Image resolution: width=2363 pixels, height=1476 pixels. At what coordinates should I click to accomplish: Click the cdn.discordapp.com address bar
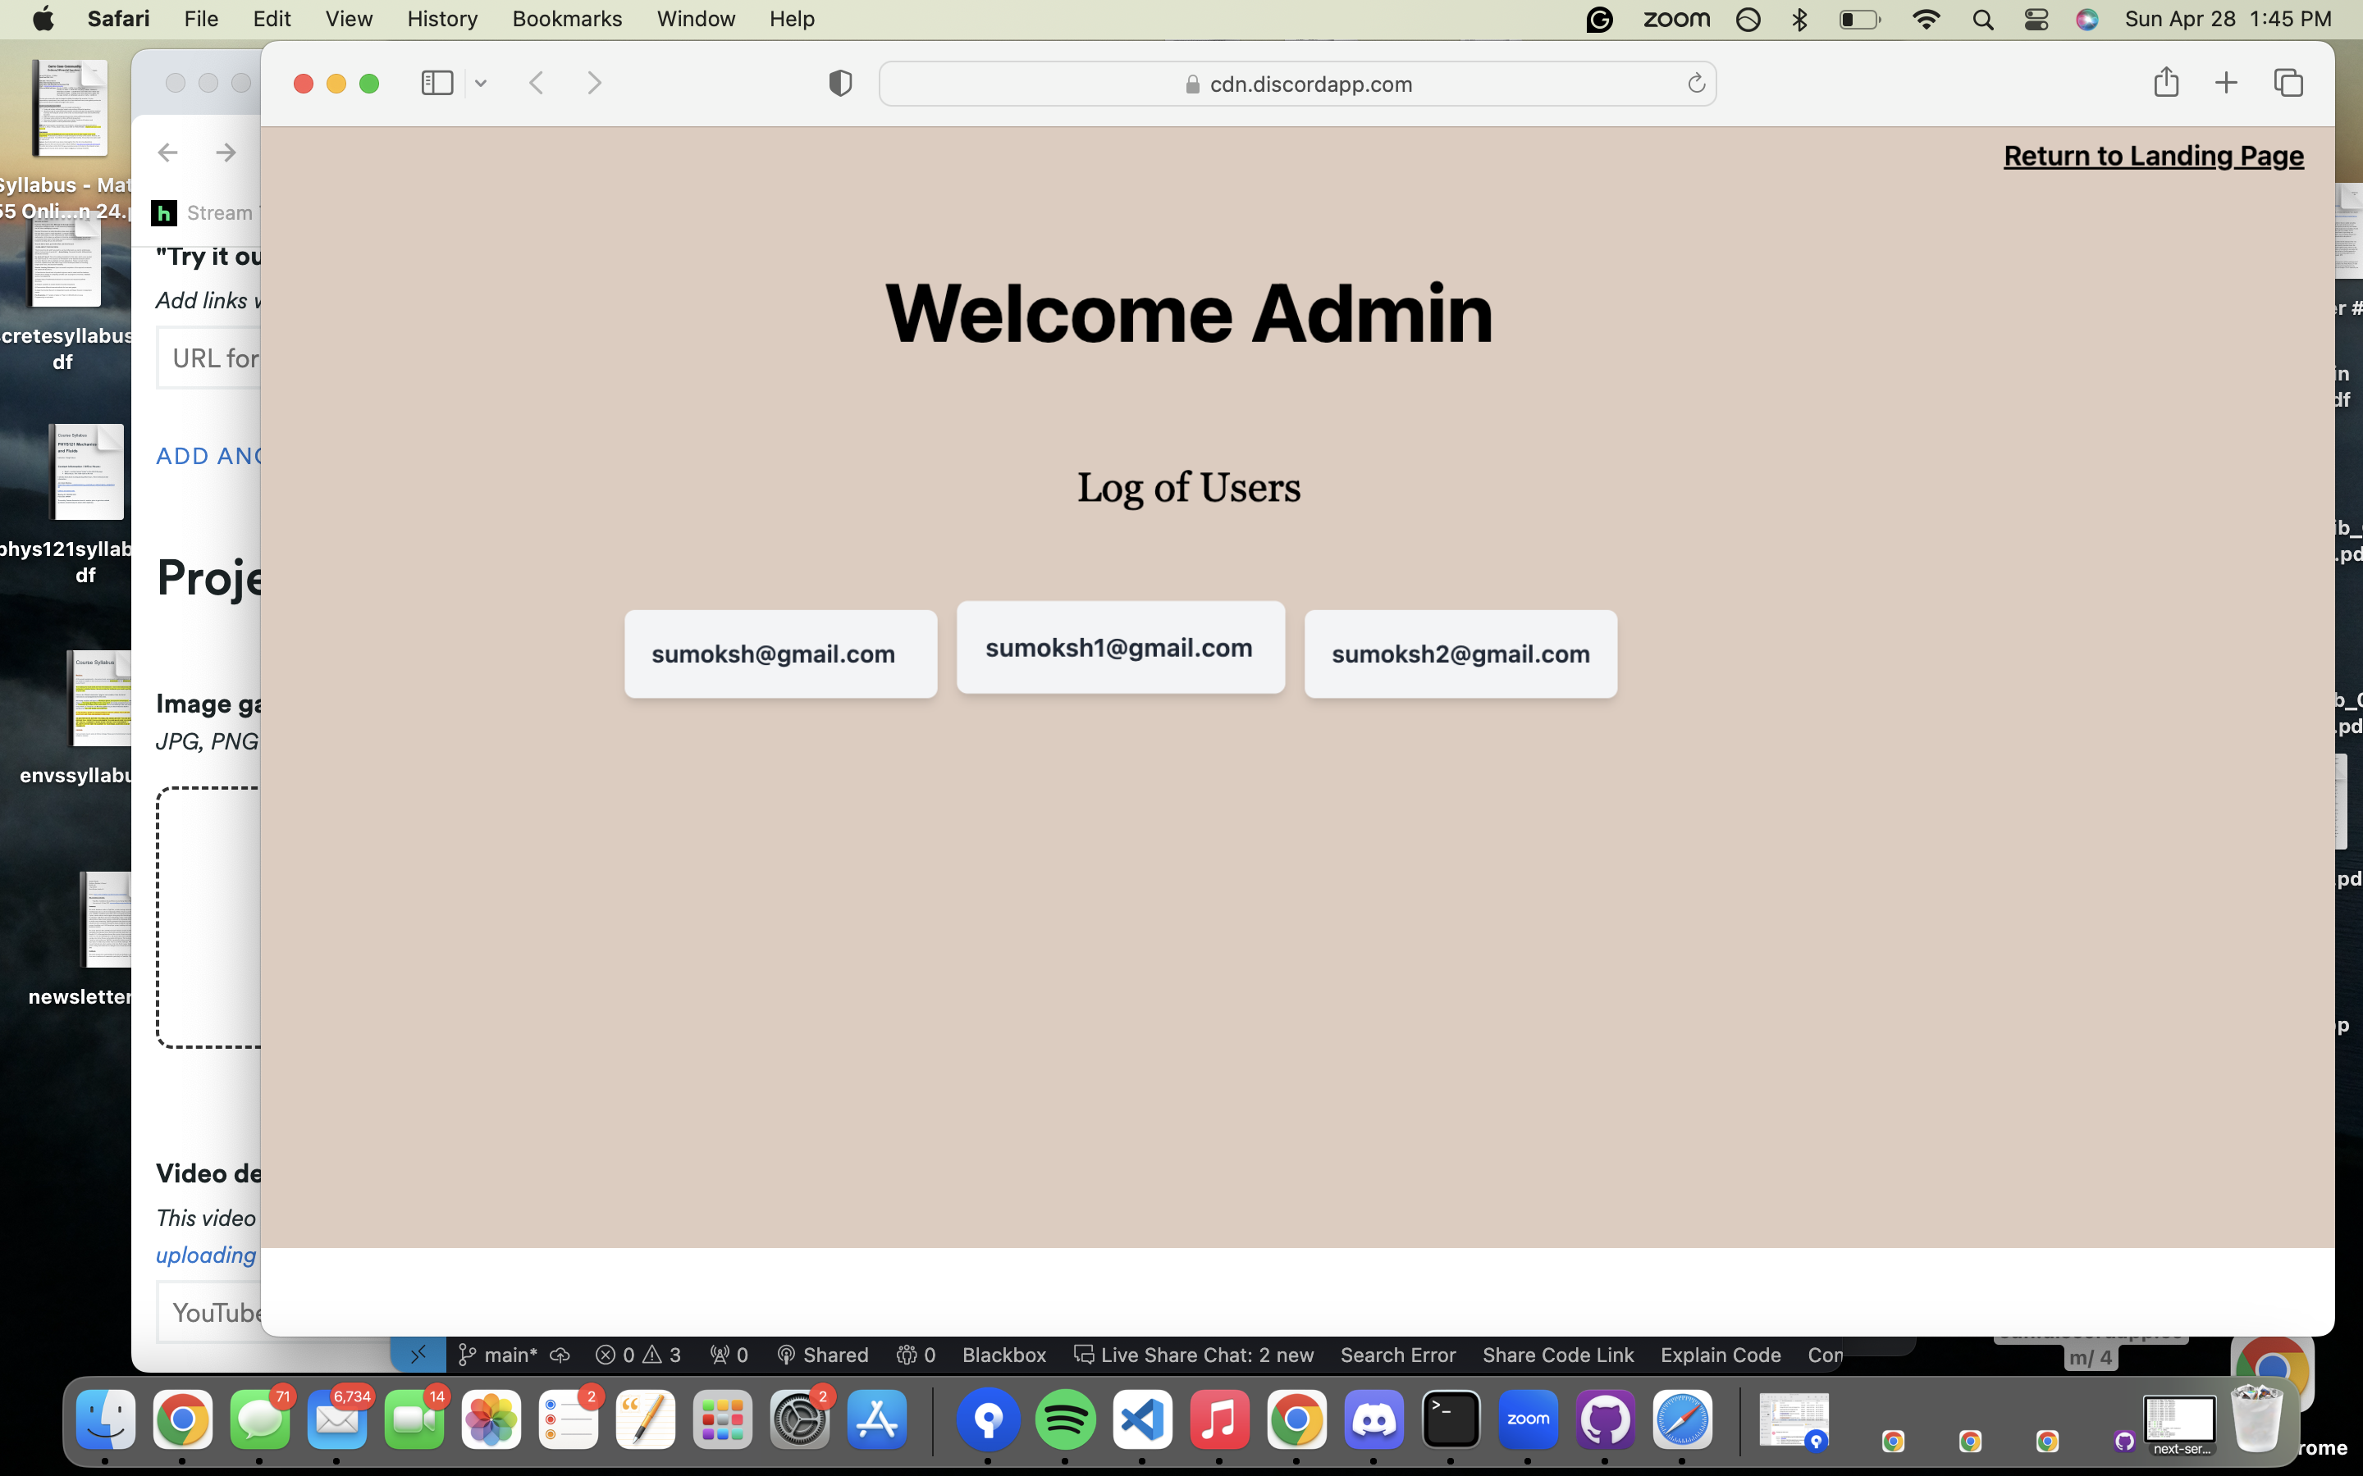[1299, 84]
